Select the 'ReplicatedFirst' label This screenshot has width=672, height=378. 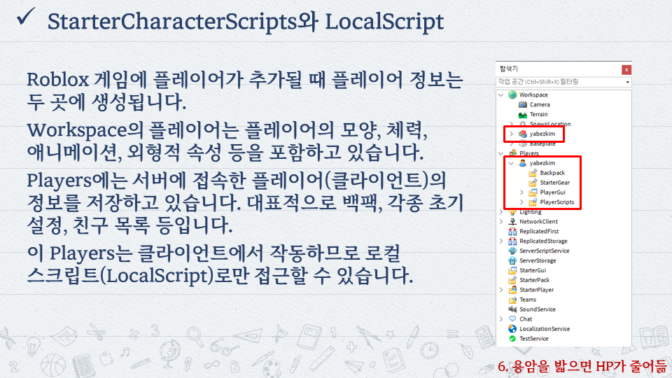click(539, 232)
